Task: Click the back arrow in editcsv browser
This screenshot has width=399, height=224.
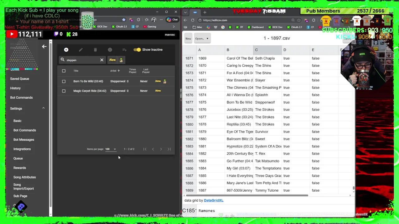Action: point(185,20)
